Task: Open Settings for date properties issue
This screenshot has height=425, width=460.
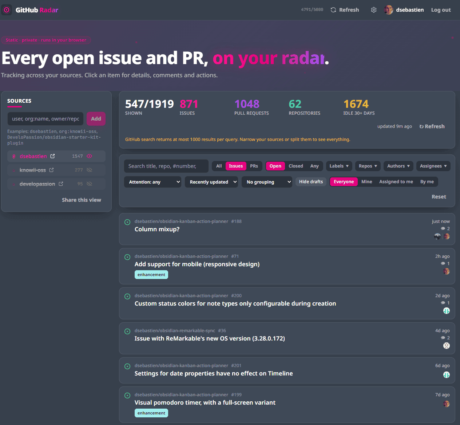Action: [x=214, y=373]
